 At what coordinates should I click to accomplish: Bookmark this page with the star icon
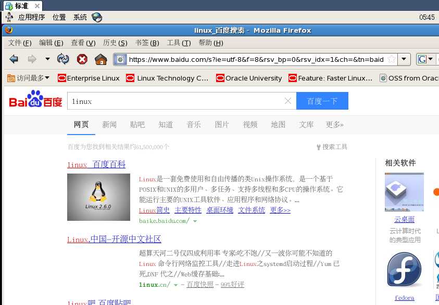pos(392,59)
